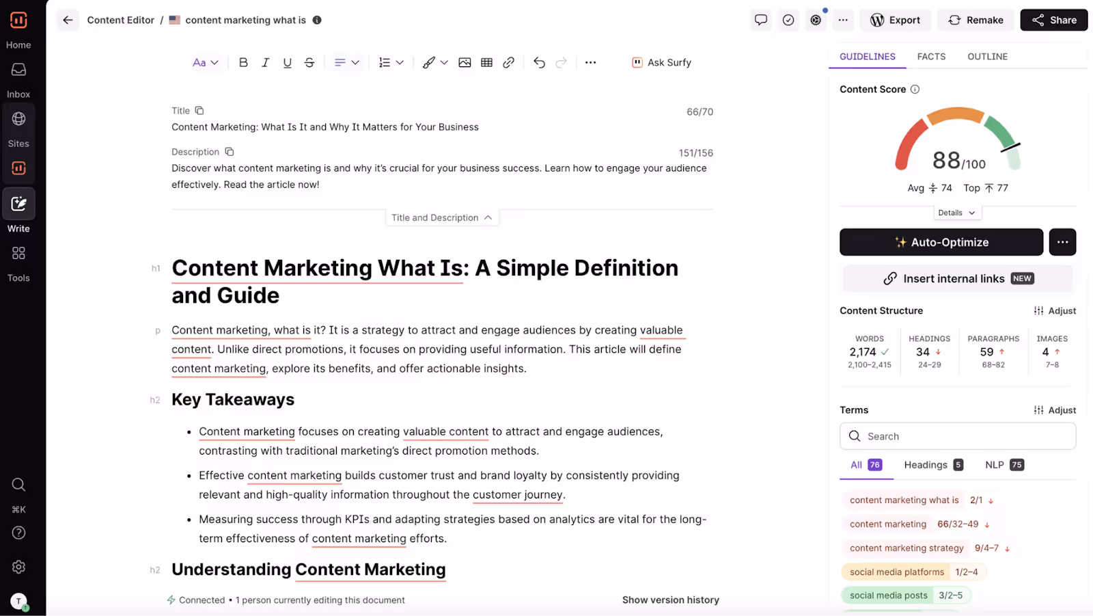Switch to the FACTS tab
This screenshot has height=616, width=1093.
click(x=931, y=56)
